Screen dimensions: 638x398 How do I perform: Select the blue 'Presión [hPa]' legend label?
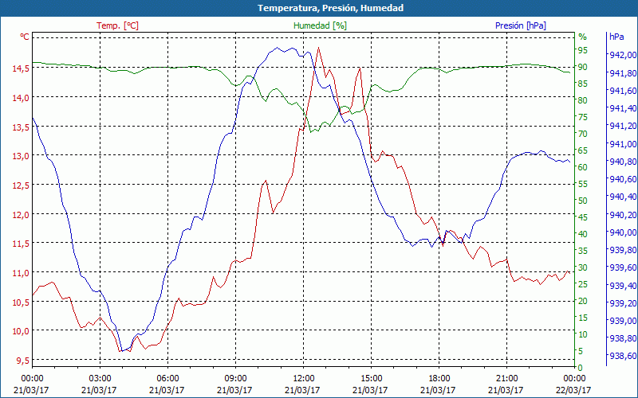tap(521, 25)
